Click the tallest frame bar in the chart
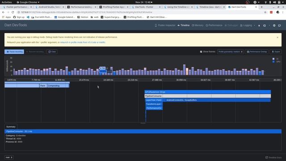286x161 pixels. (184, 70)
